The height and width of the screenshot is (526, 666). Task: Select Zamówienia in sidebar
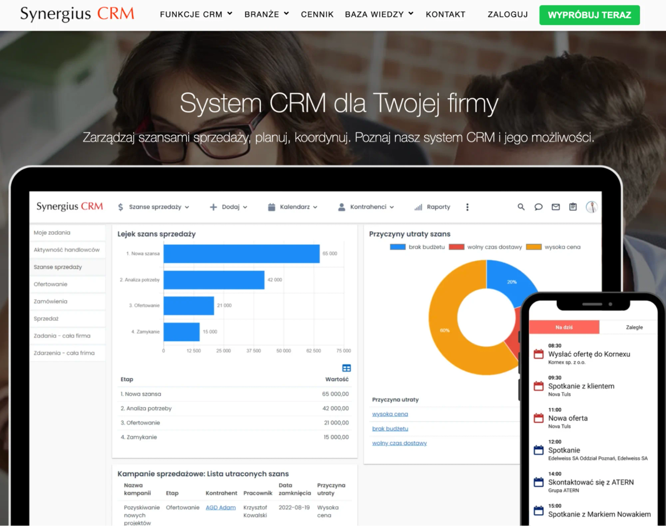click(67, 301)
